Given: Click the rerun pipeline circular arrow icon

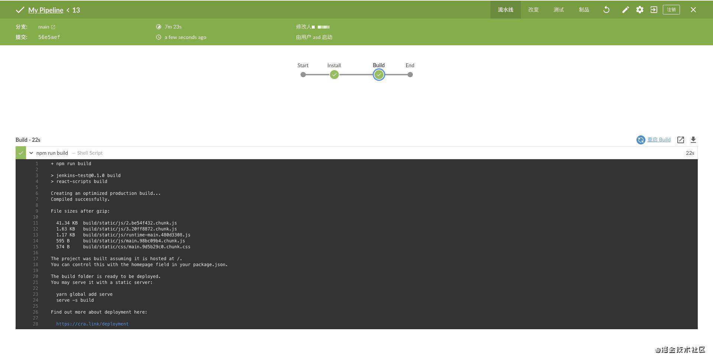Looking at the screenshot, I should pos(606,10).
